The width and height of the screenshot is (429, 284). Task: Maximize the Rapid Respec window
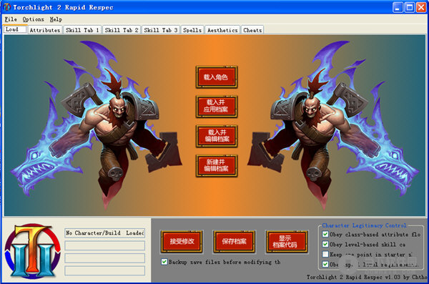click(x=410, y=7)
